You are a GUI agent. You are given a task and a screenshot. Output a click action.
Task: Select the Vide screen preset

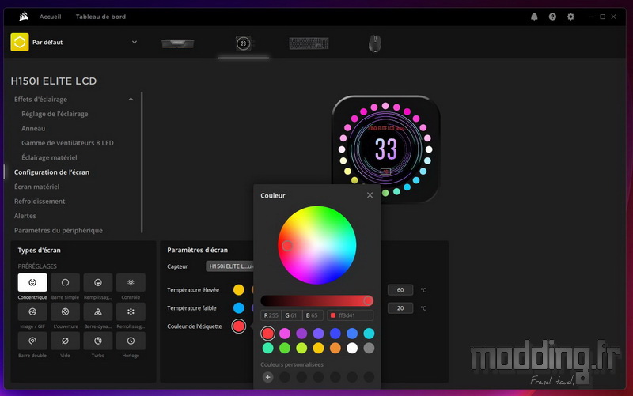(x=65, y=341)
